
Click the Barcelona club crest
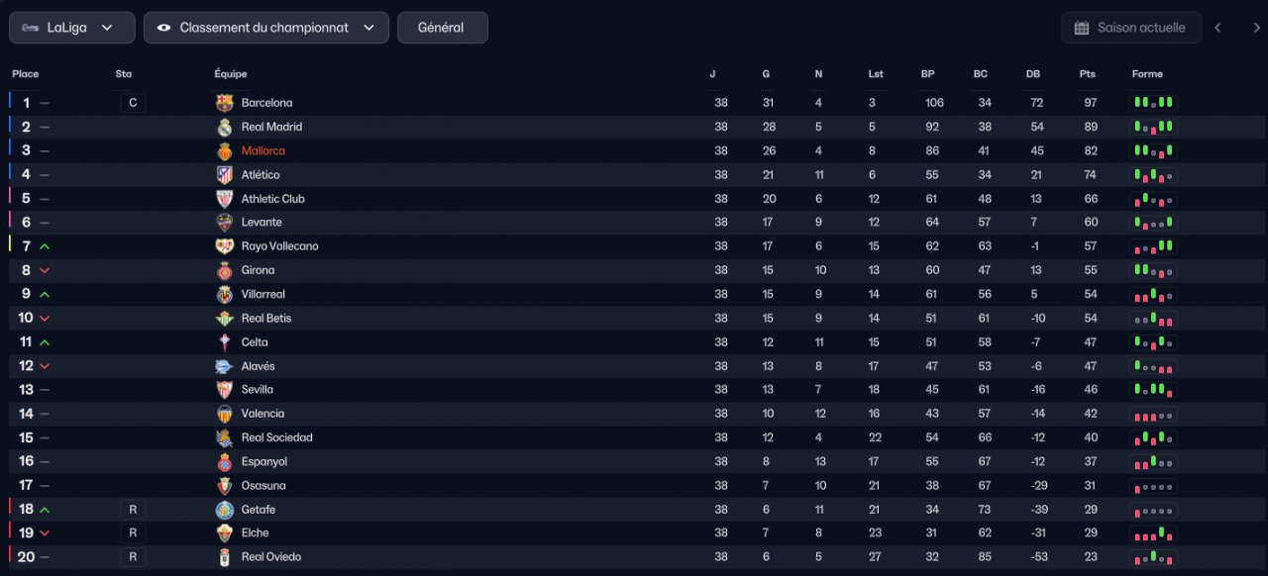point(224,103)
